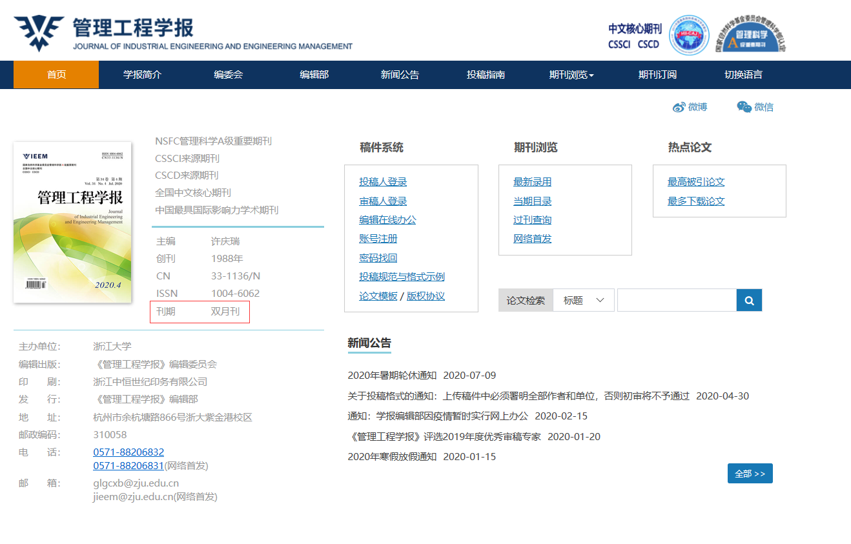Screen dimensions: 851x544
Task: Click the magnifier search button
Action: coord(749,300)
